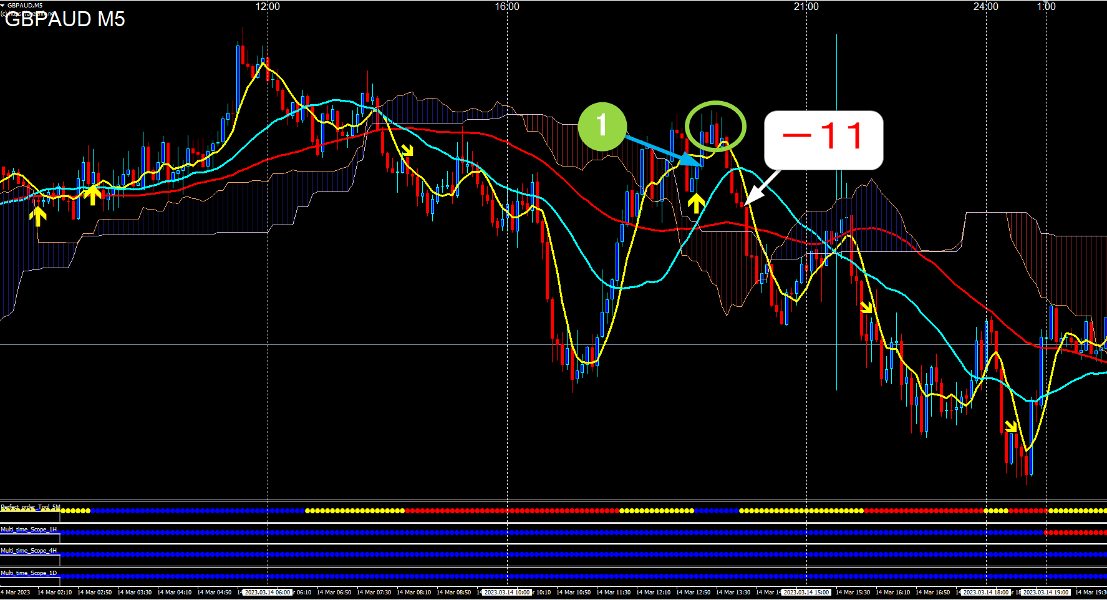Screen dimensions: 1107x600
Task: Click the Multi_time_Scope_1H indicator label
Action: tap(29, 529)
